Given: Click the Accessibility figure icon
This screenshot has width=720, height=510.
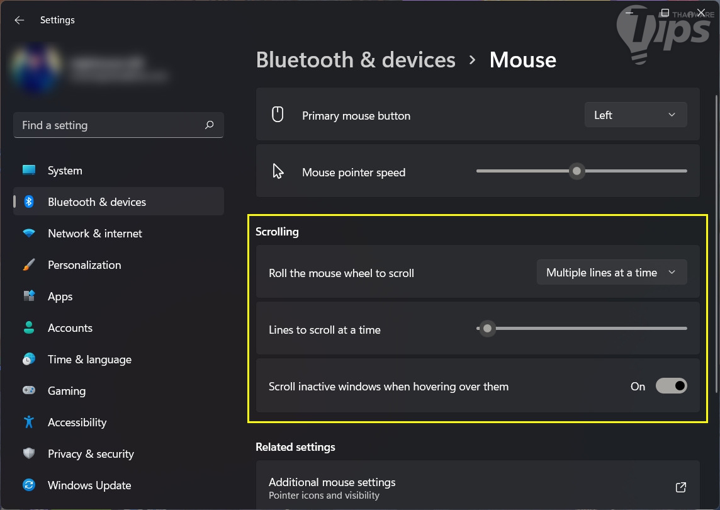Looking at the screenshot, I should point(29,422).
